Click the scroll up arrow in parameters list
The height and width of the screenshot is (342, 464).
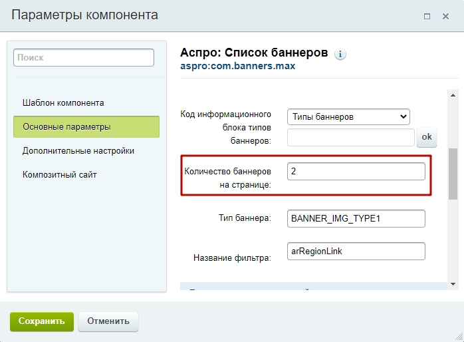(453, 95)
